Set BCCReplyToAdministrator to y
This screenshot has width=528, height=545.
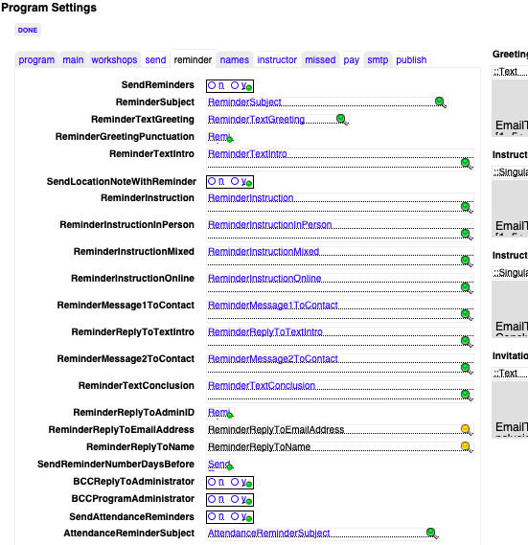coord(235,482)
